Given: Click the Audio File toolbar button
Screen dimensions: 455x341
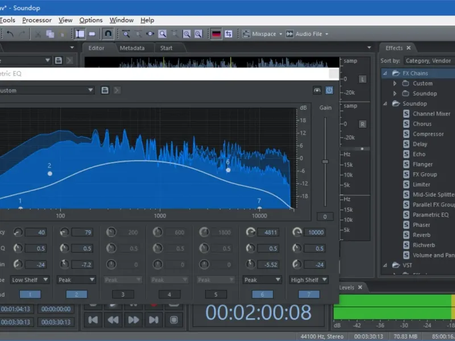Looking at the screenshot, I should pyautogui.click(x=307, y=34).
